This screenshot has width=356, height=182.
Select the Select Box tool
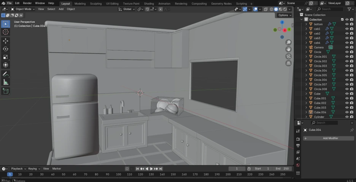pyautogui.click(x=6, y=24)
